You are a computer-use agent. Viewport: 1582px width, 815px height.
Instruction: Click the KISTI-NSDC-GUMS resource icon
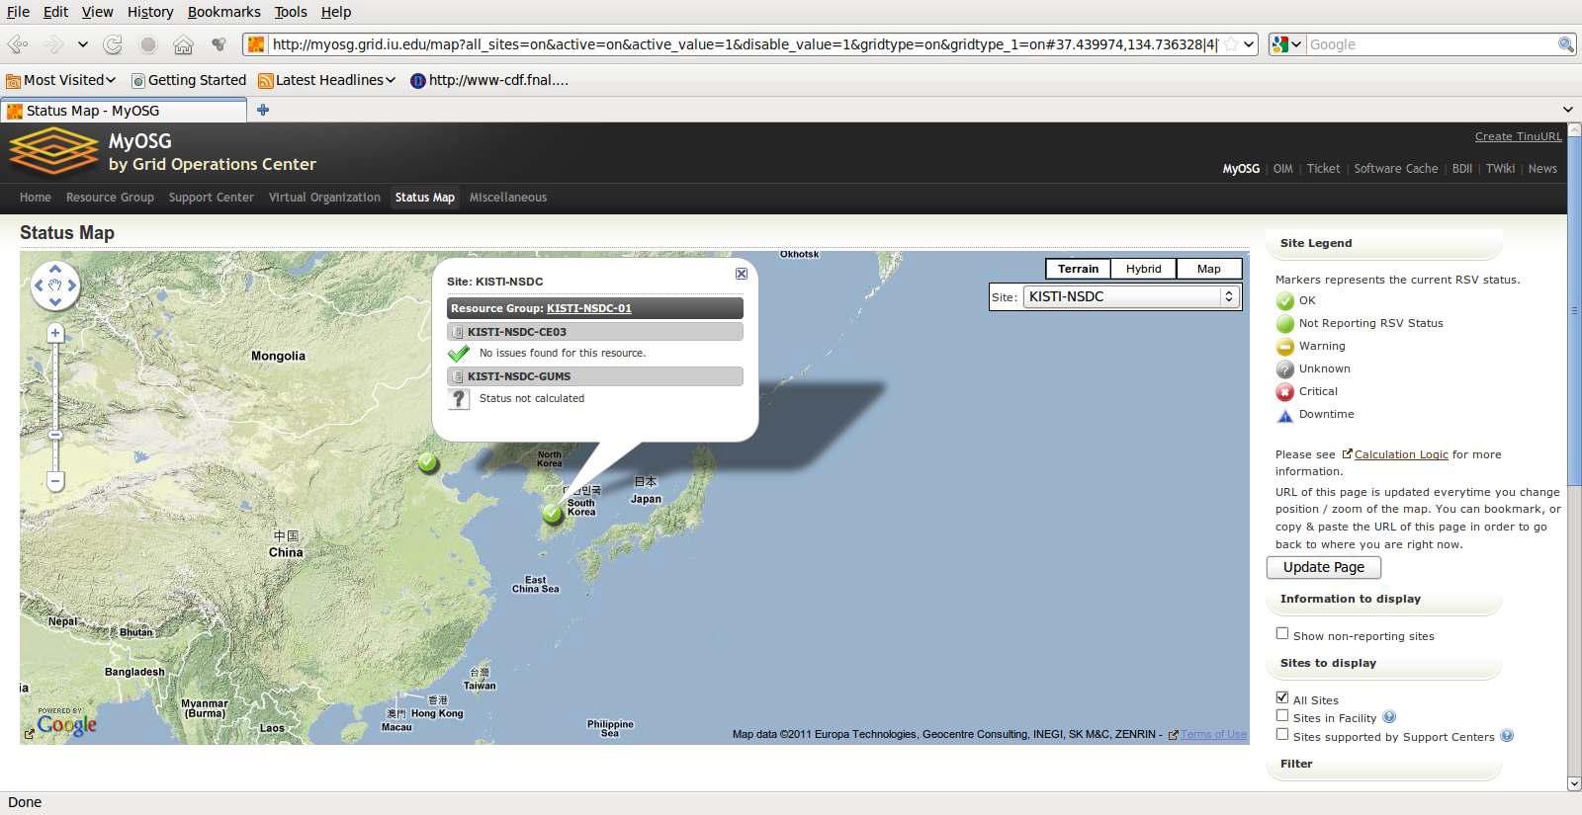(x=458, y=376)
